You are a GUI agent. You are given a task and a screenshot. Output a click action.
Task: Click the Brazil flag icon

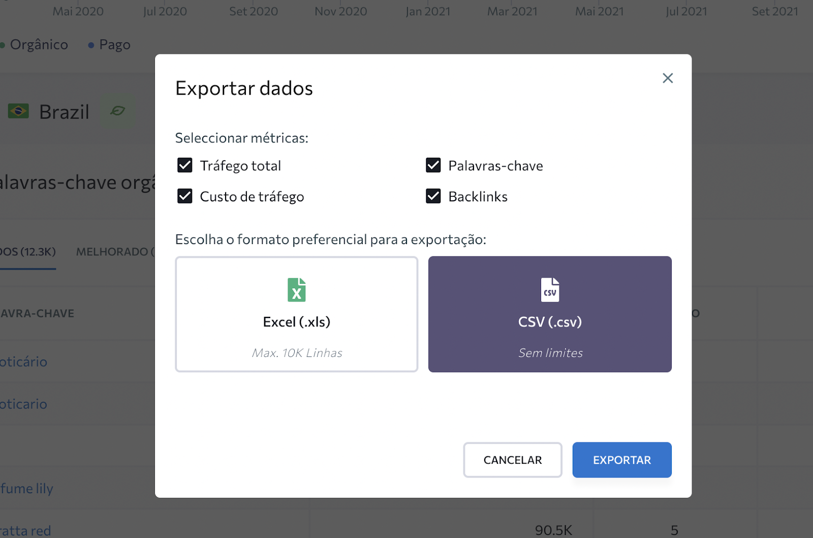(18, 111)
